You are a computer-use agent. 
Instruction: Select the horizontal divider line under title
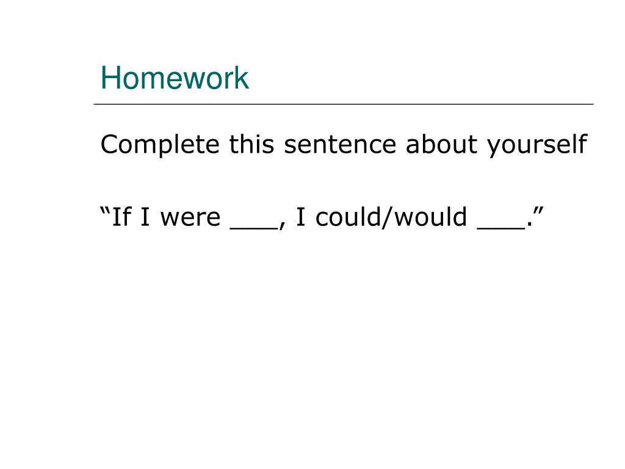click(x=344, y=104)
